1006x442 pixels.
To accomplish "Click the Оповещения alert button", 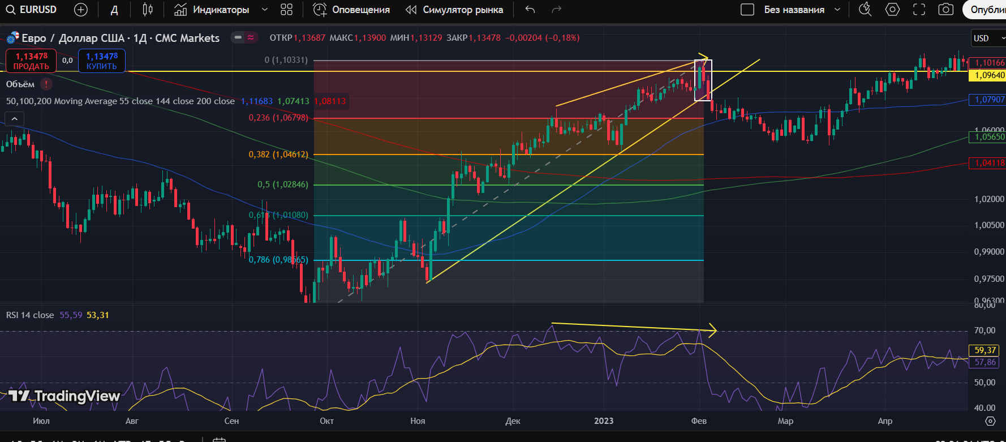I will [351, 10].
